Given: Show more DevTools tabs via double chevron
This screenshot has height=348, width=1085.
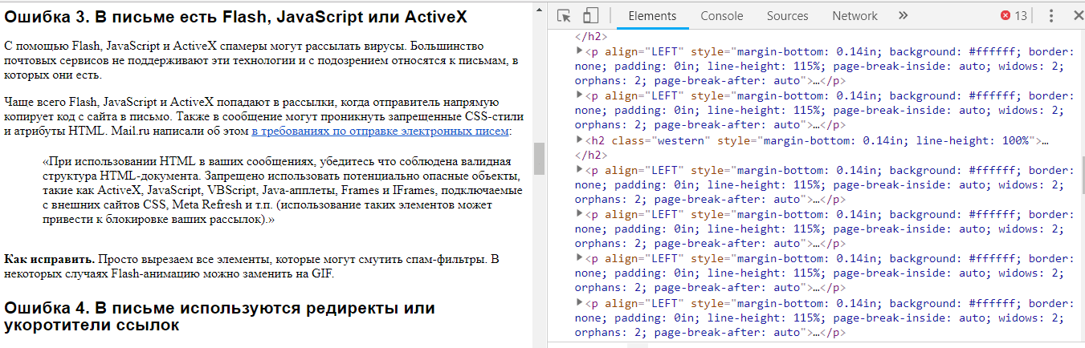Looking at the screenshot, I should coord(903,15).
